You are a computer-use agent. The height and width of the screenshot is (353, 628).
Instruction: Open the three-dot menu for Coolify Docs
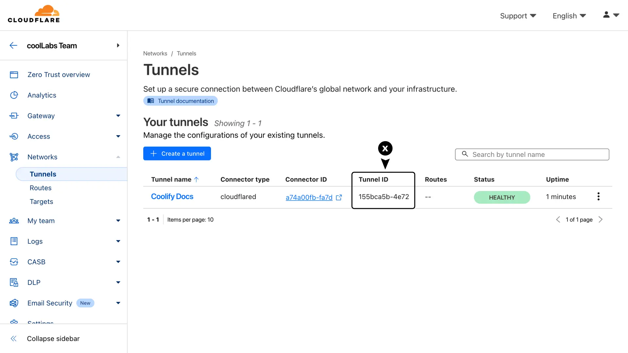pos(598,196)
